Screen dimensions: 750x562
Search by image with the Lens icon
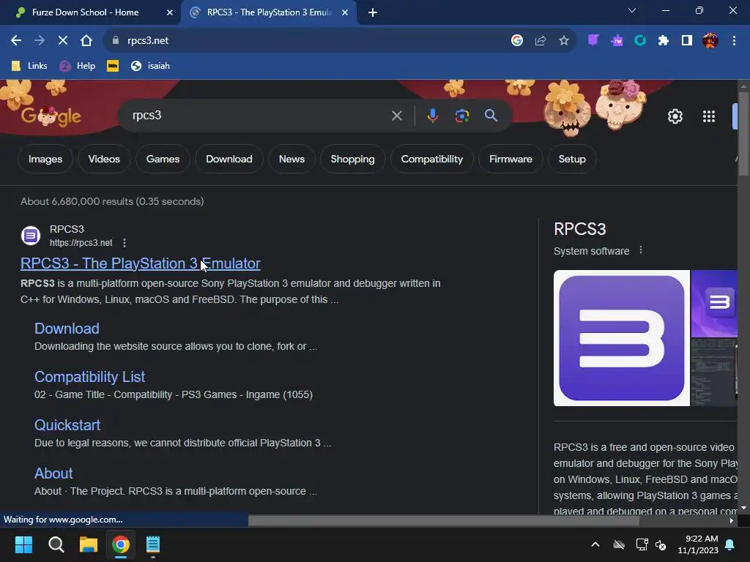click(x=462, y=116)
